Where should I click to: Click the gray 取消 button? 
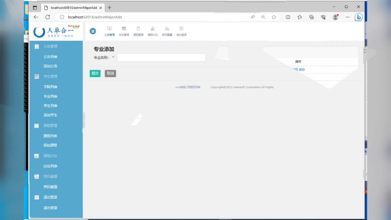coord(110,73)
